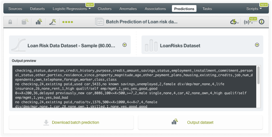Viewport: 272px width, 137px height.
Task: Click the logistic regression curve icon in toolbar
Action: pos(53,22)
